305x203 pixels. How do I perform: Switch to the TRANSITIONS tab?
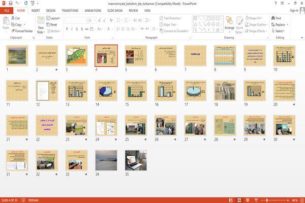click(x=70, y=11)
